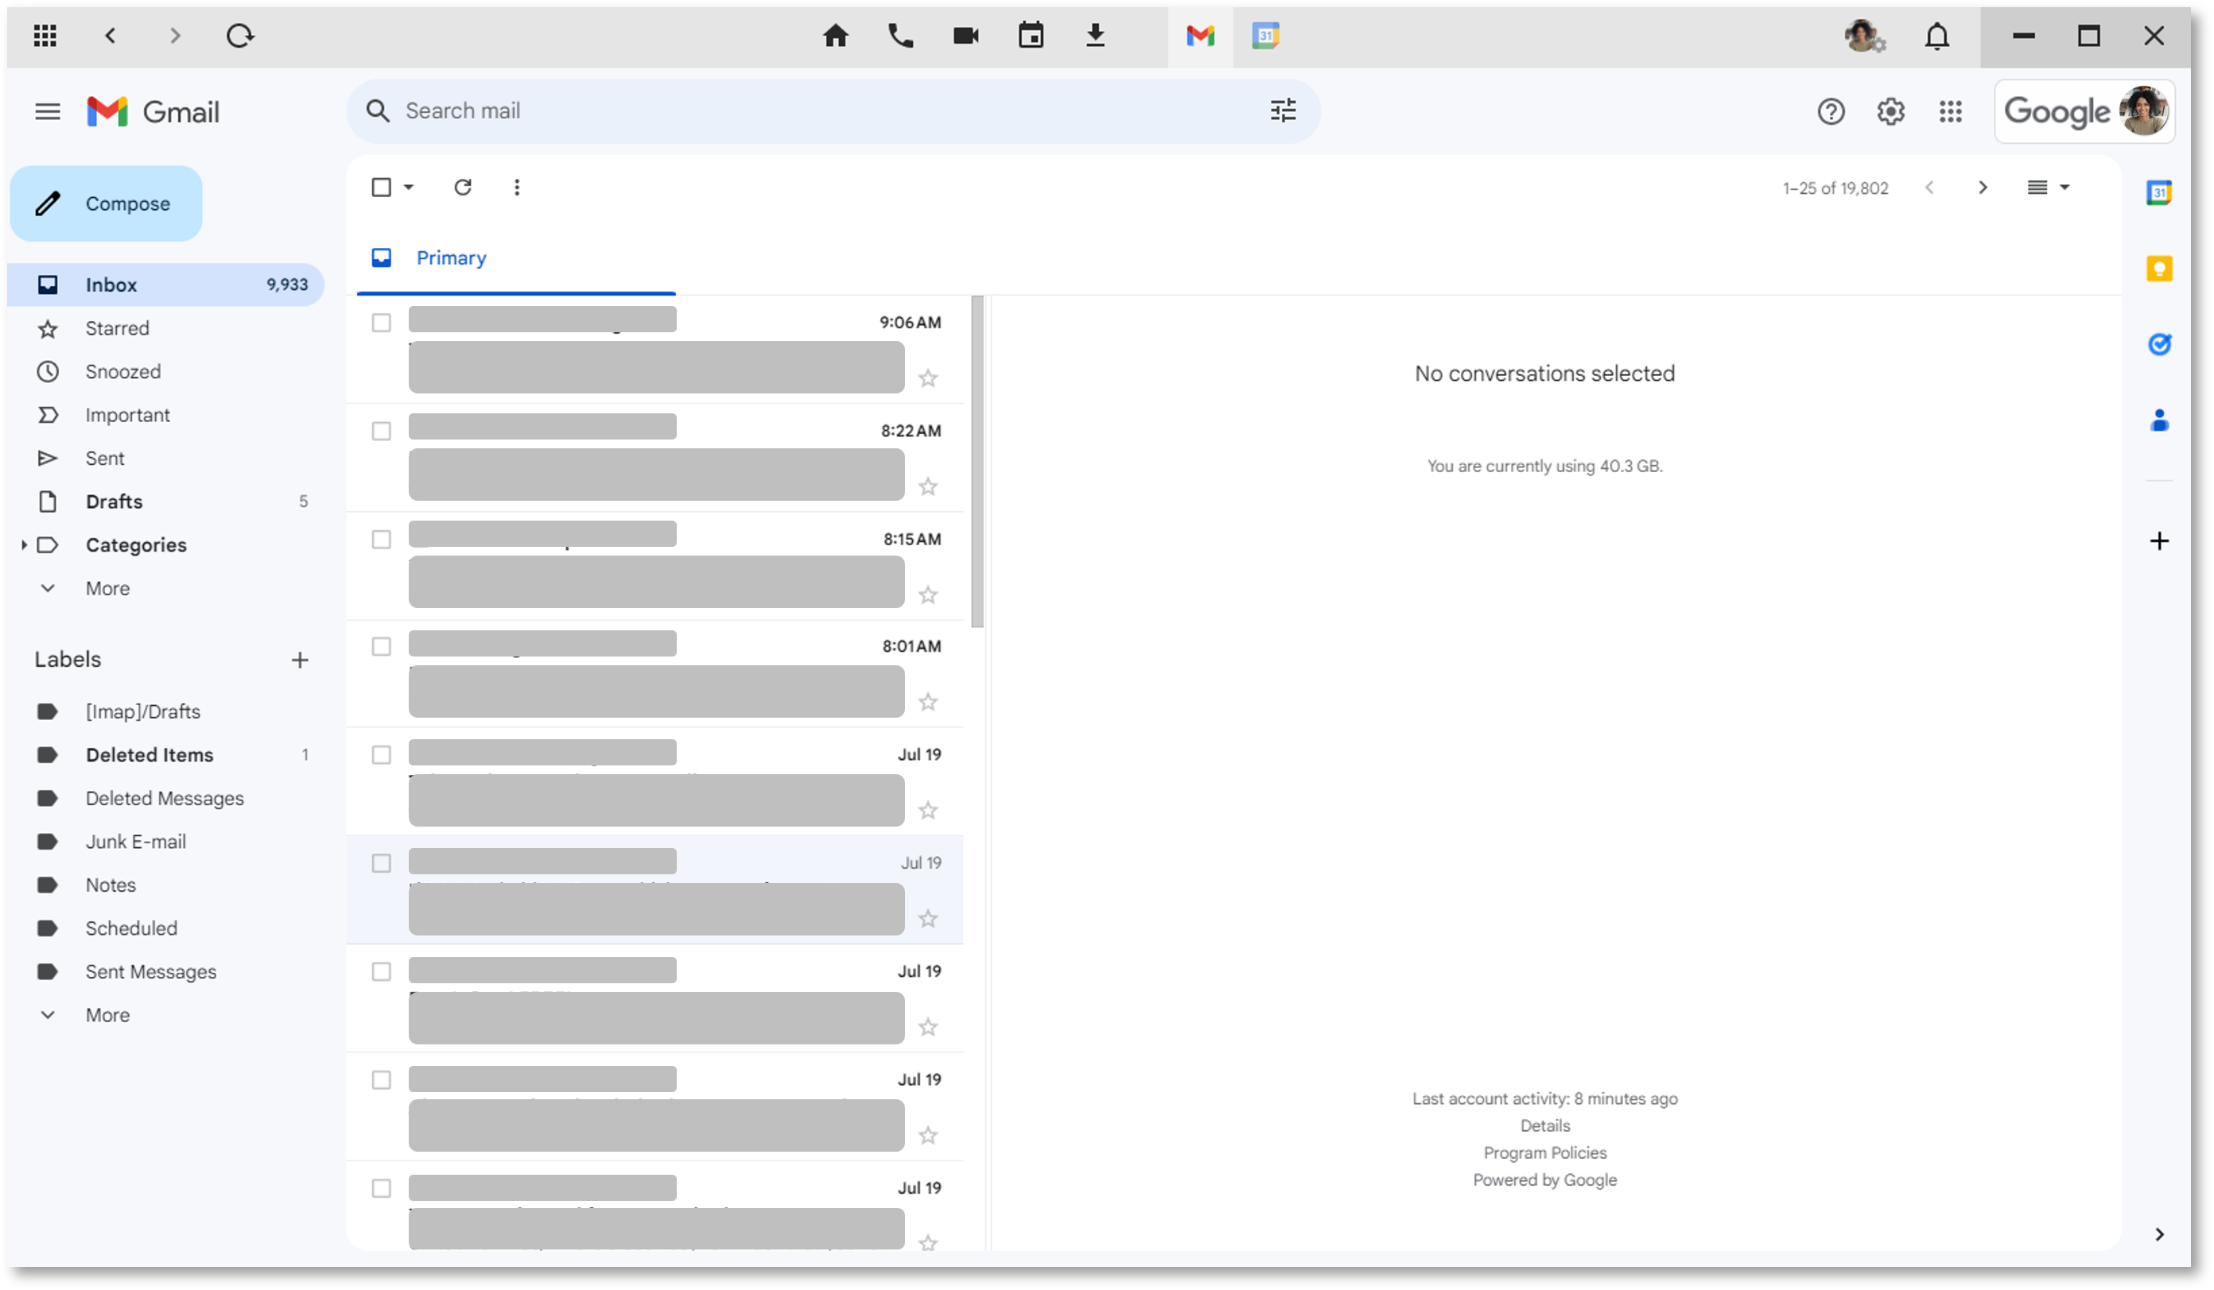This screenshot has height=1290, width=2214.
Task: Open the Starred folder
Action: point(117,328)
